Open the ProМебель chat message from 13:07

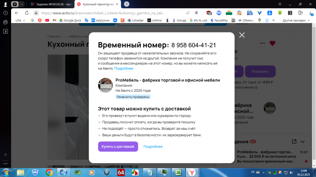[x=272, y=156]
